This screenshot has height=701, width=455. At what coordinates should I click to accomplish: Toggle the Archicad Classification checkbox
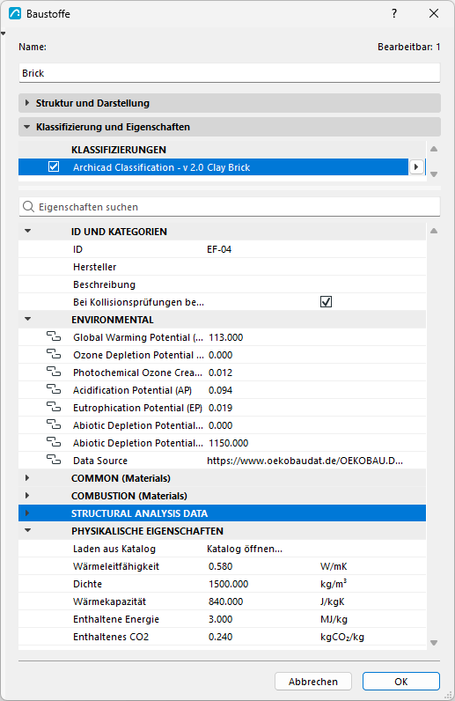(x=54, y=166)
